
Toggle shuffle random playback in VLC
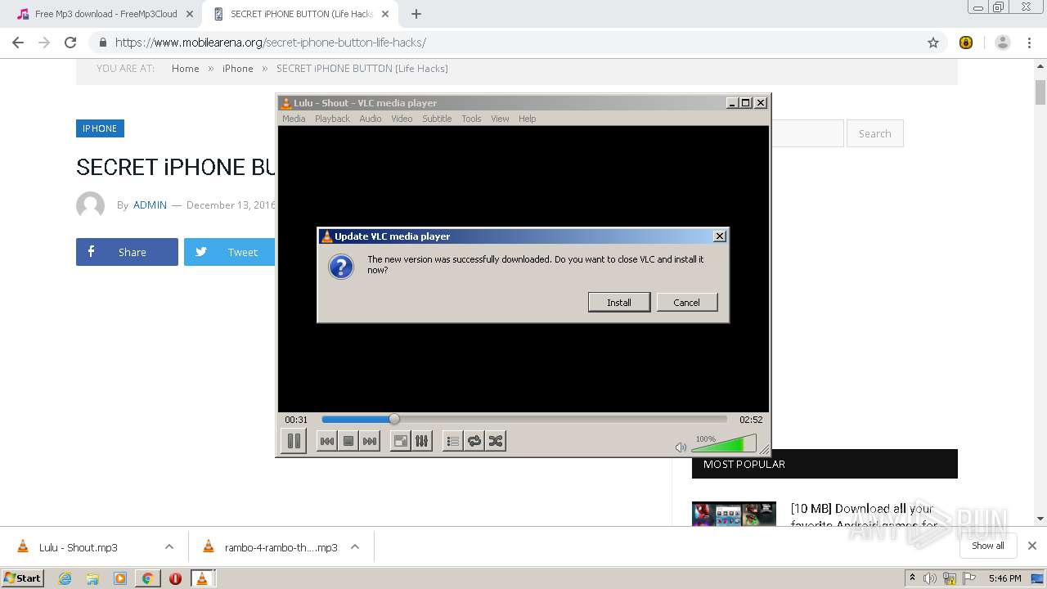[x=496, y=441]
